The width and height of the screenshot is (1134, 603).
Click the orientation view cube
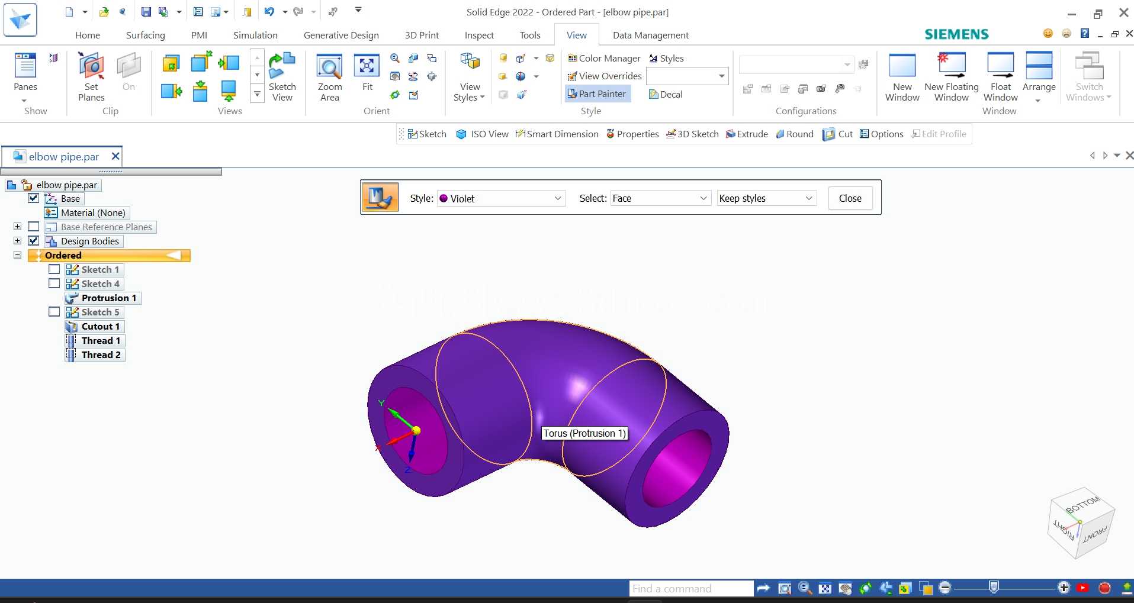point(1081,523)
